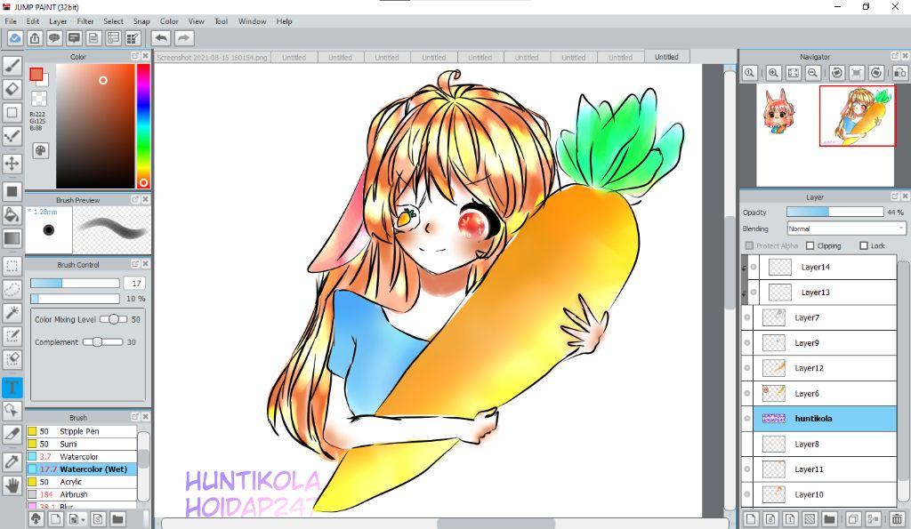Toggle visibility of Layer12

747,367
